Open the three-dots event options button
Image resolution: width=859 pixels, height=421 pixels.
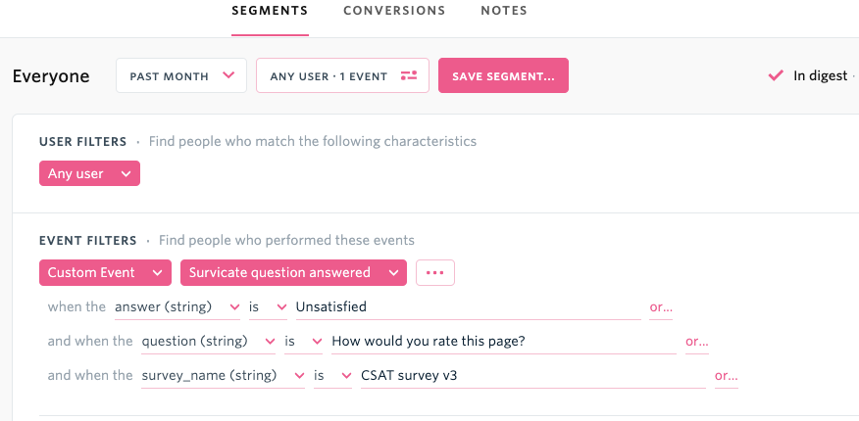[x=435, y=272]
